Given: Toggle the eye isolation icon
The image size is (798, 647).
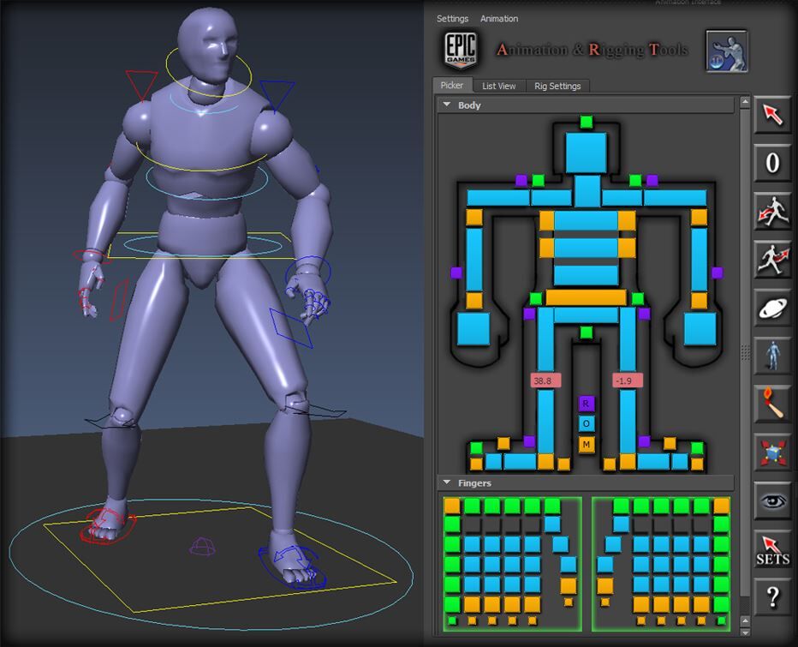Looking at the screenshot, I should (771, 501).
